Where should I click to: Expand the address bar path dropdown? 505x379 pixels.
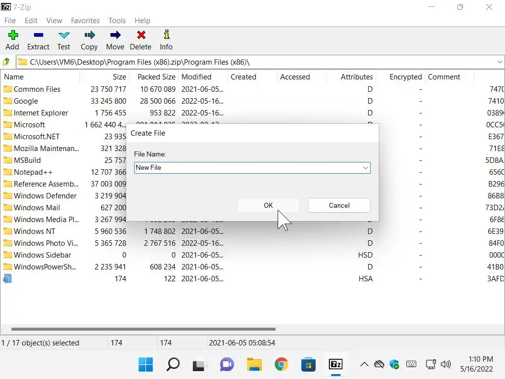499,62
